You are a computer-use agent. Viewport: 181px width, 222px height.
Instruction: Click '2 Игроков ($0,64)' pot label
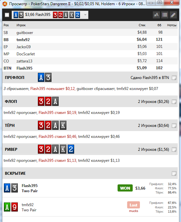pyautogui.click(x=153, y=126)
